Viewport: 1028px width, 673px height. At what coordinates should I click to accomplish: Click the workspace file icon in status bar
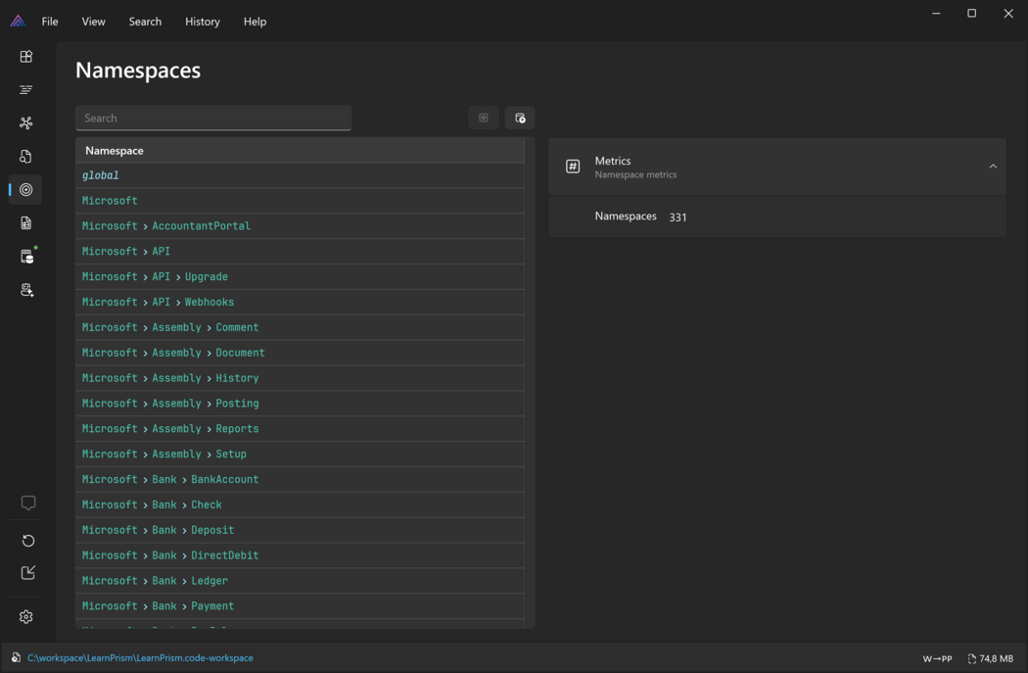[x=16, y=657]
